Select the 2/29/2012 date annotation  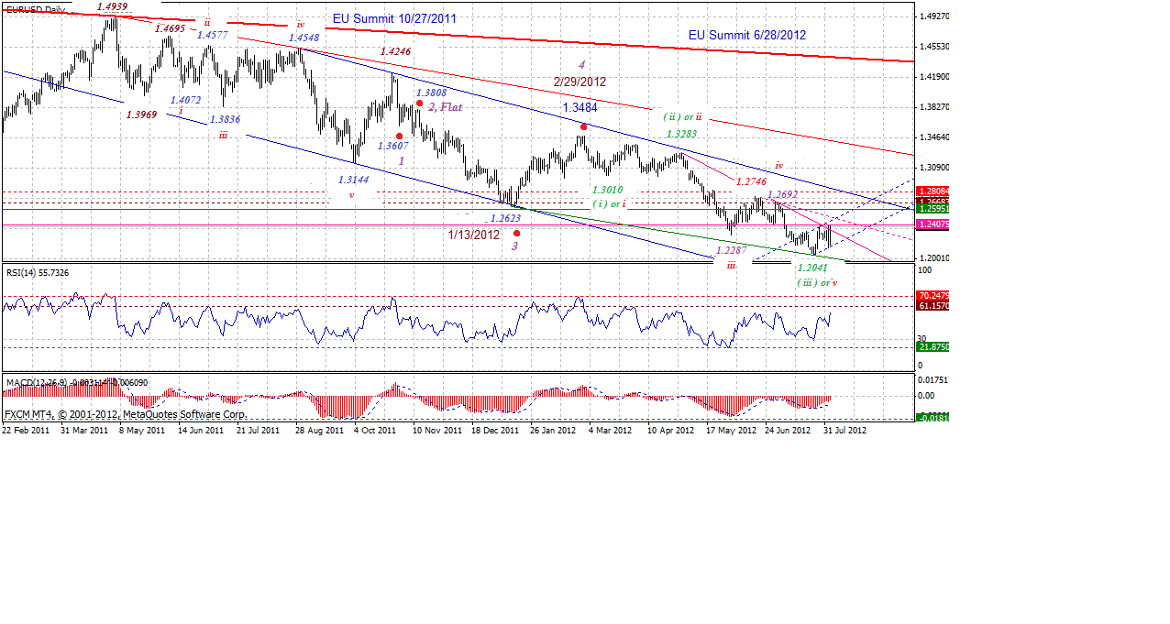pos(579,82)
